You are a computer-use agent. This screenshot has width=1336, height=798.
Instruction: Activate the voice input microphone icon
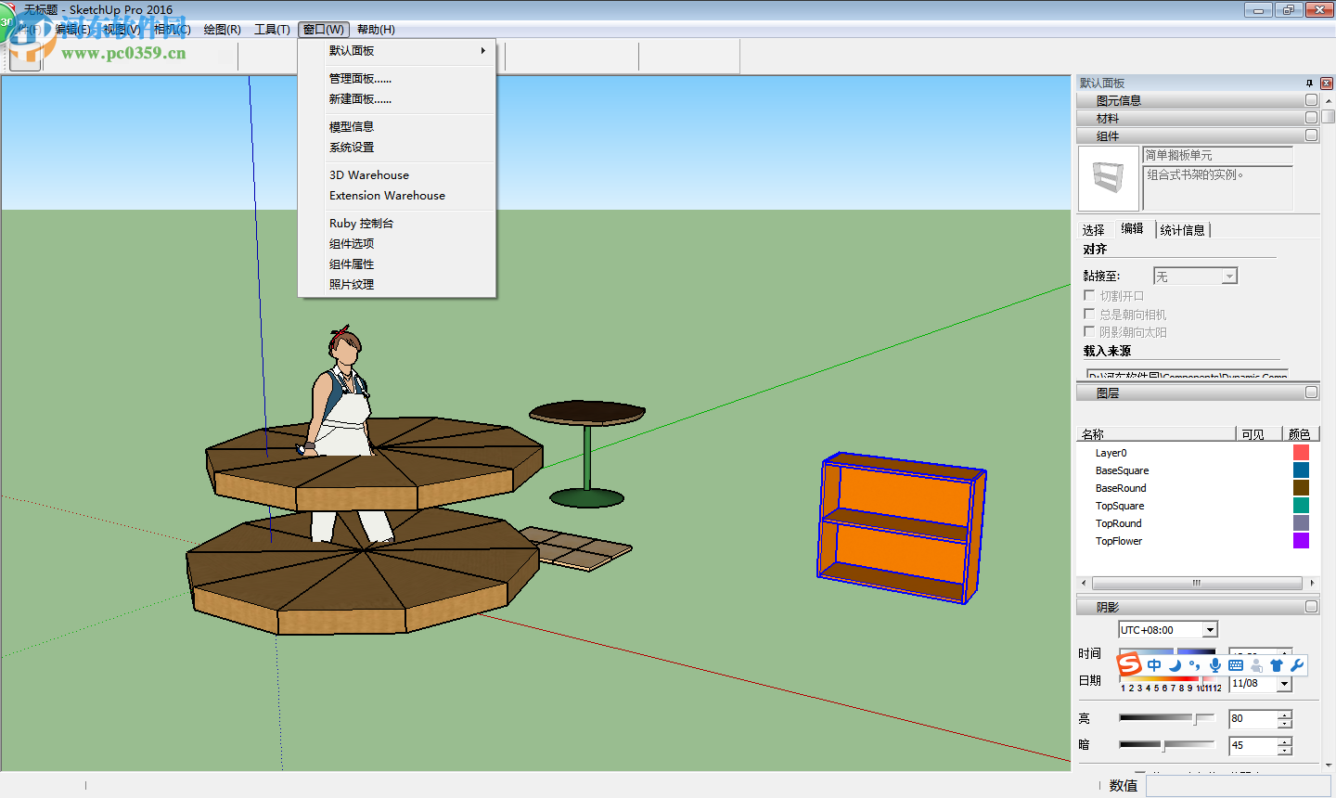point(1215,664)
